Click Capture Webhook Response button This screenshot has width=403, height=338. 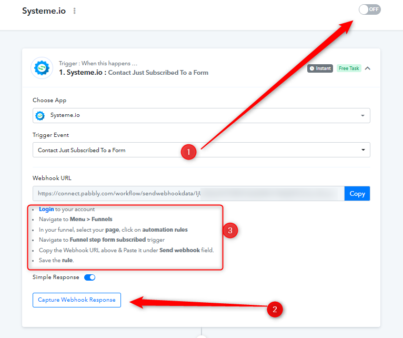tap(77, 300)
